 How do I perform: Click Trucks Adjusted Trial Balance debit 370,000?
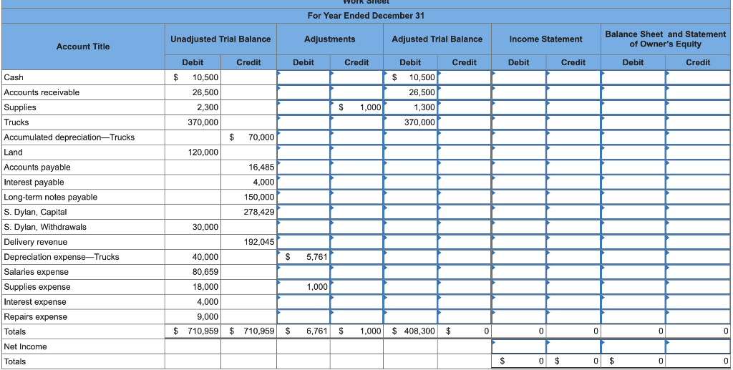click(410, 122)
